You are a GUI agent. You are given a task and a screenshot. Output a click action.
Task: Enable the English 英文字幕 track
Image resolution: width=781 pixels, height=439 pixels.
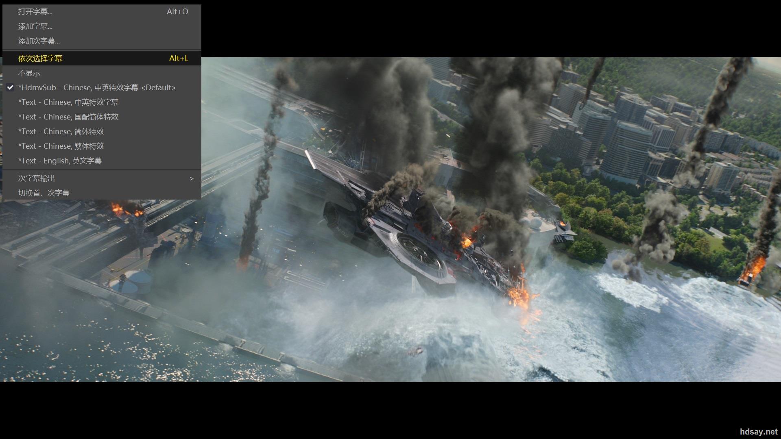tap(60, 161)
